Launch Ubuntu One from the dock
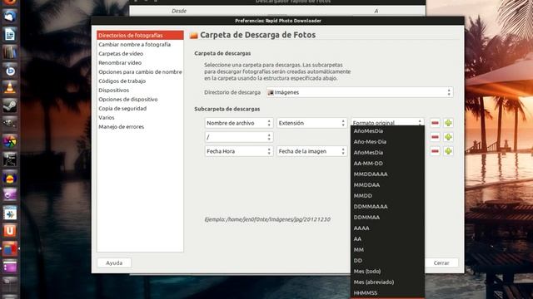 [9, 231]
